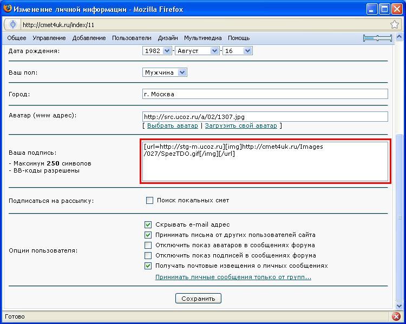This screenshot has width=406, height=324.
Task: Open birth day dropdown showing 16
Action: click(238, 51)
